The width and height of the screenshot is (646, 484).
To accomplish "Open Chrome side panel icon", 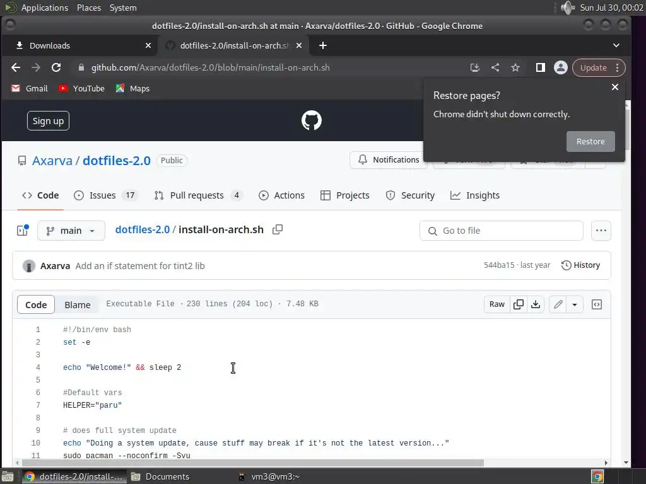I will tap(541, 67).
